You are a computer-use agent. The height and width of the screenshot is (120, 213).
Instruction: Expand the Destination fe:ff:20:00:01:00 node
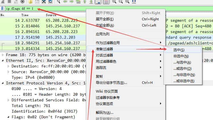pyautogui.click(x=8, y=66)
